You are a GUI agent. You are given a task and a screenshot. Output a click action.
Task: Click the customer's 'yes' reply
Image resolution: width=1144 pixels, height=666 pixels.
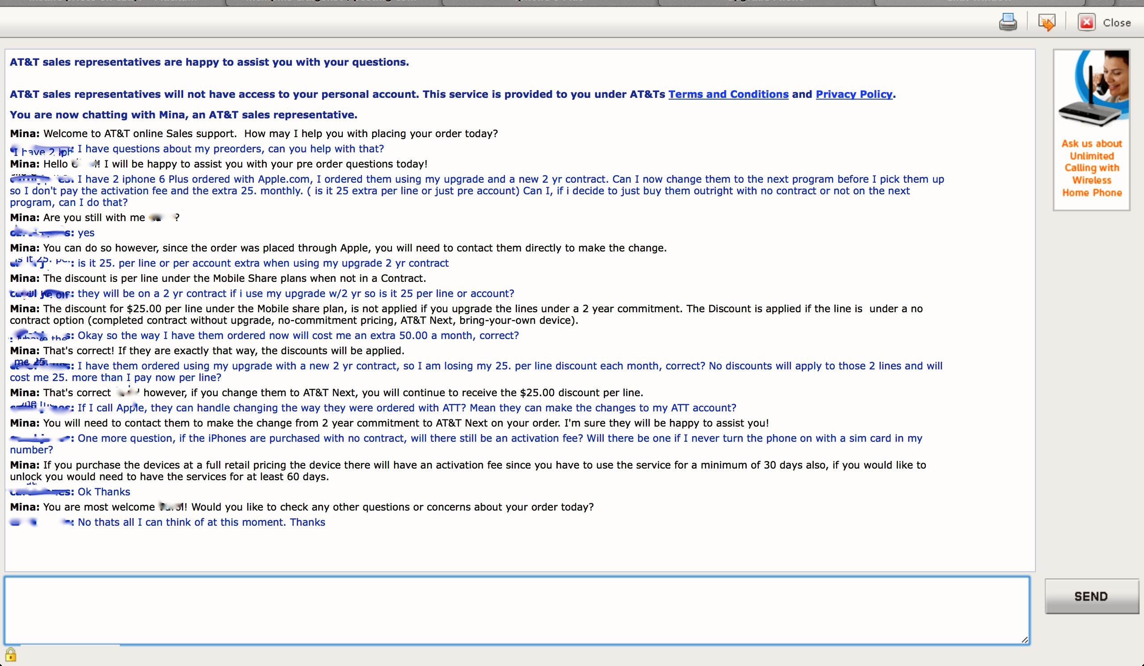tap(86, 233)
